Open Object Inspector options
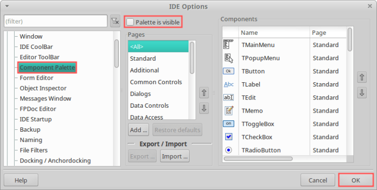Image resolution: width=377 pixels, height=190 pixels. [x=43, y=88]
